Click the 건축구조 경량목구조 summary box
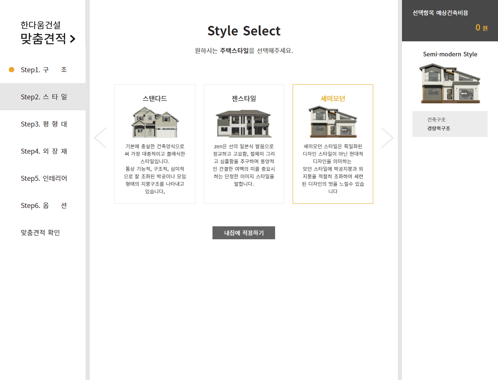Screen dimensions: 498x380 [x=450, y=124]
